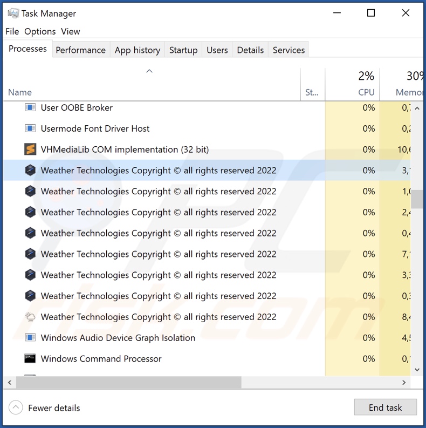Image resolution: width=426 pixels, height=428 pixels.
Task: Click the sort arrow above the Name column
Action: click(x=149, y=71)
